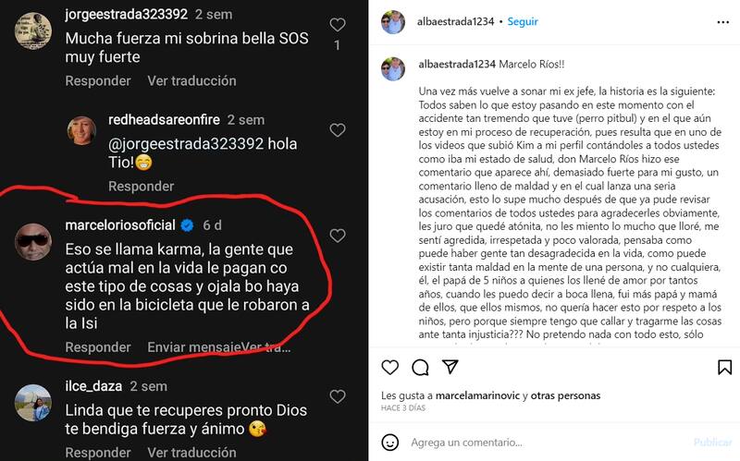Open albaestrada1234 avatar in post header
Screen dimensions: 740x461
(392, 21)
